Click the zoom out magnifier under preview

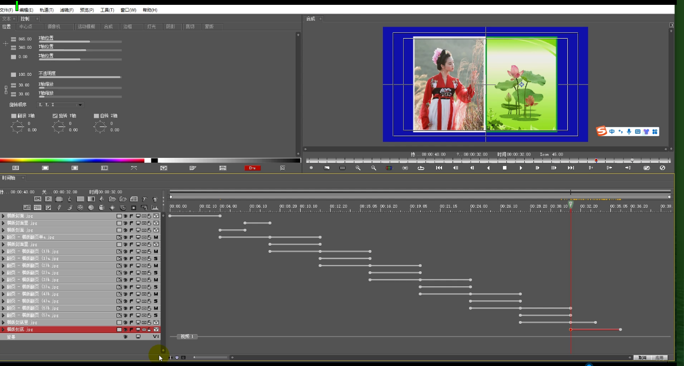coord(374,168)
